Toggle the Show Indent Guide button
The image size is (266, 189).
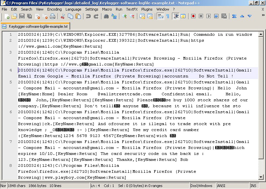click(x=176, y=16)
